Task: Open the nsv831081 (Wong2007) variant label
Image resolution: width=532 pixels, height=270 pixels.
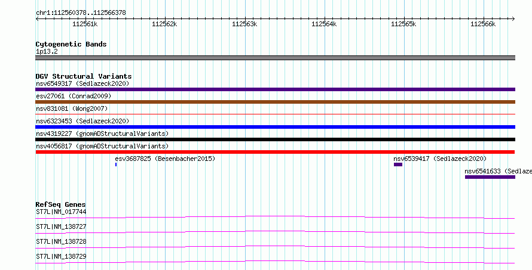Action: (72, 108)
